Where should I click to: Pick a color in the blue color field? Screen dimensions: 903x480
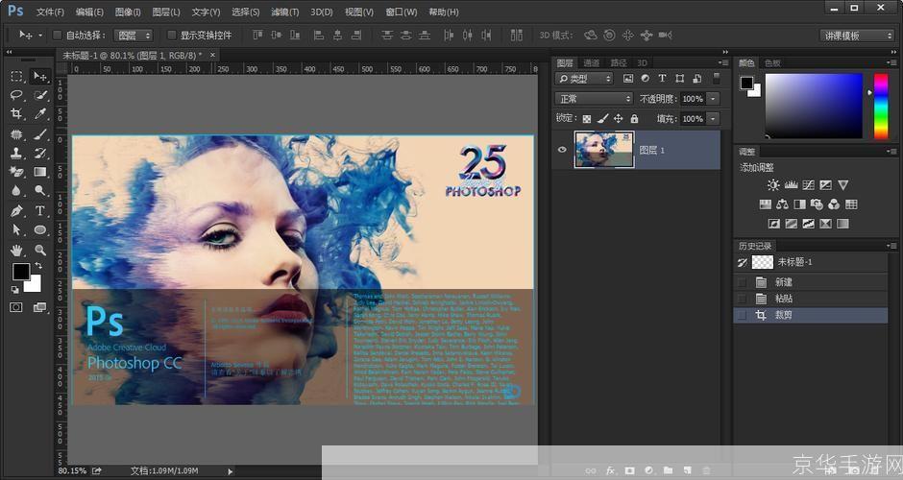pyautogui.click(x=814, y=106)
